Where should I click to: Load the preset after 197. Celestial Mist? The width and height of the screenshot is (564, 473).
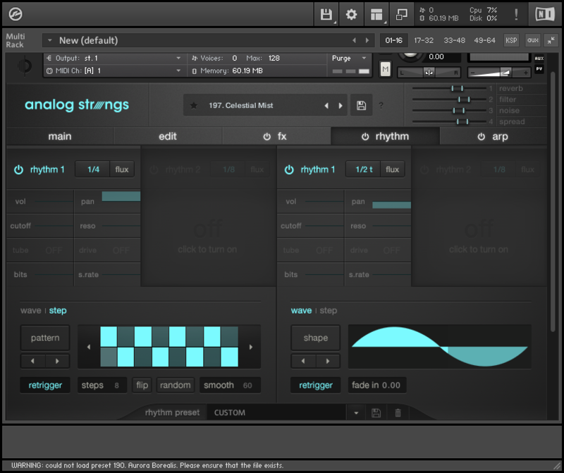click(x=341, y=106)
